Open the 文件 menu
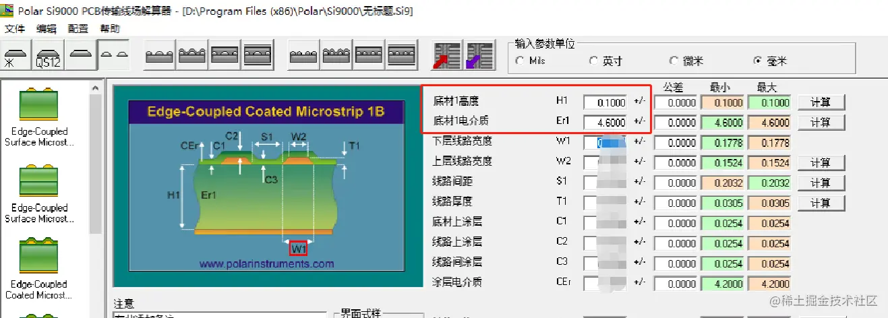The image size is (888, 318). 15,28
